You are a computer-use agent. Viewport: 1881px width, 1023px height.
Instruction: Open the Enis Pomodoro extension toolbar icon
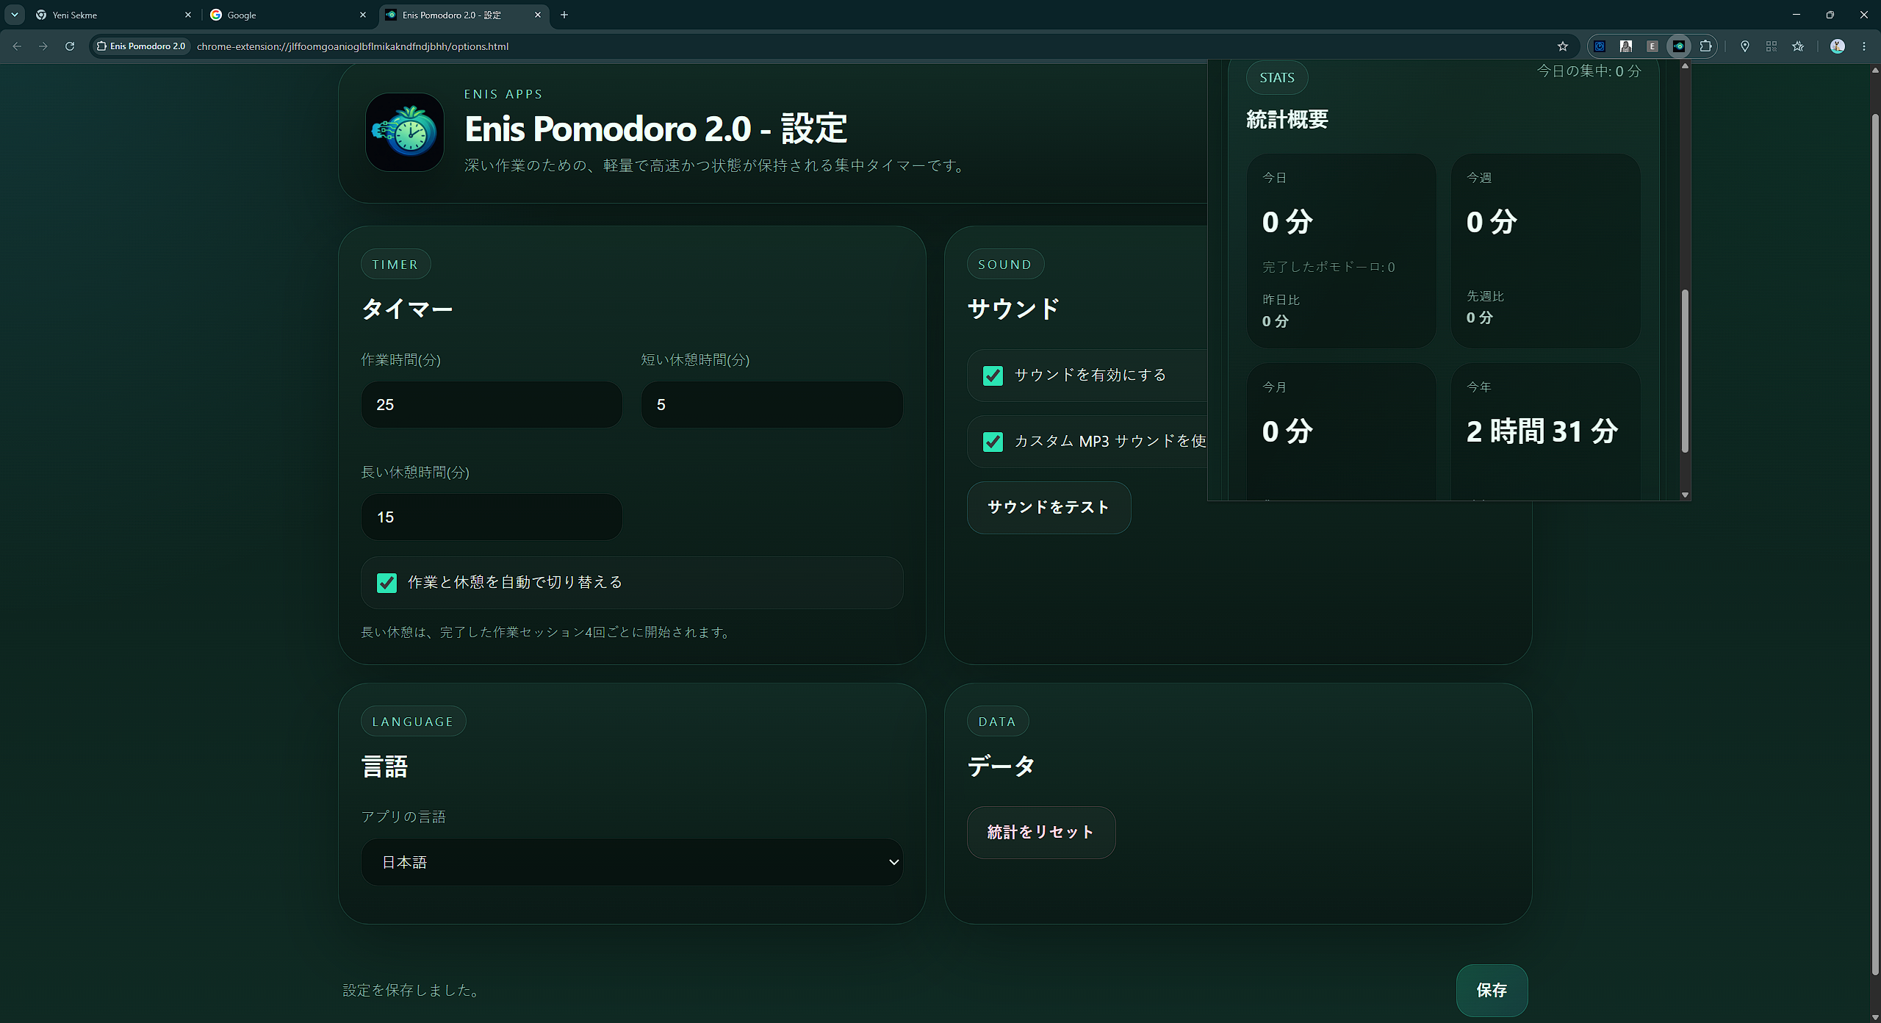click(1679, 46)
